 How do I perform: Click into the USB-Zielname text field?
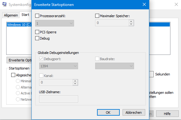[x=58, y=99]
